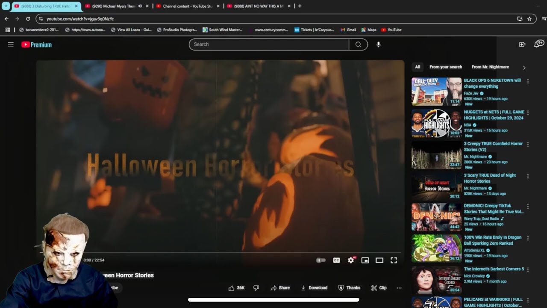Reload the page
Image resolution: width=547 pixels, height=308 pixels.
[x=28, y=19]
